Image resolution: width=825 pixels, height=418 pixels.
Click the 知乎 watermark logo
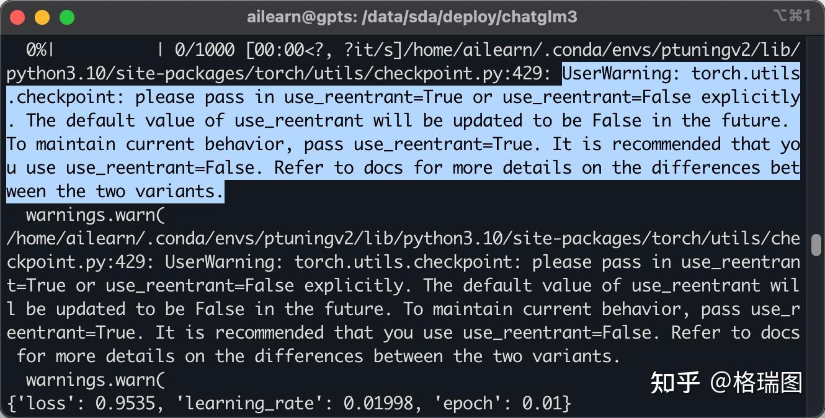pyautogui.click(x=676, y=383)
